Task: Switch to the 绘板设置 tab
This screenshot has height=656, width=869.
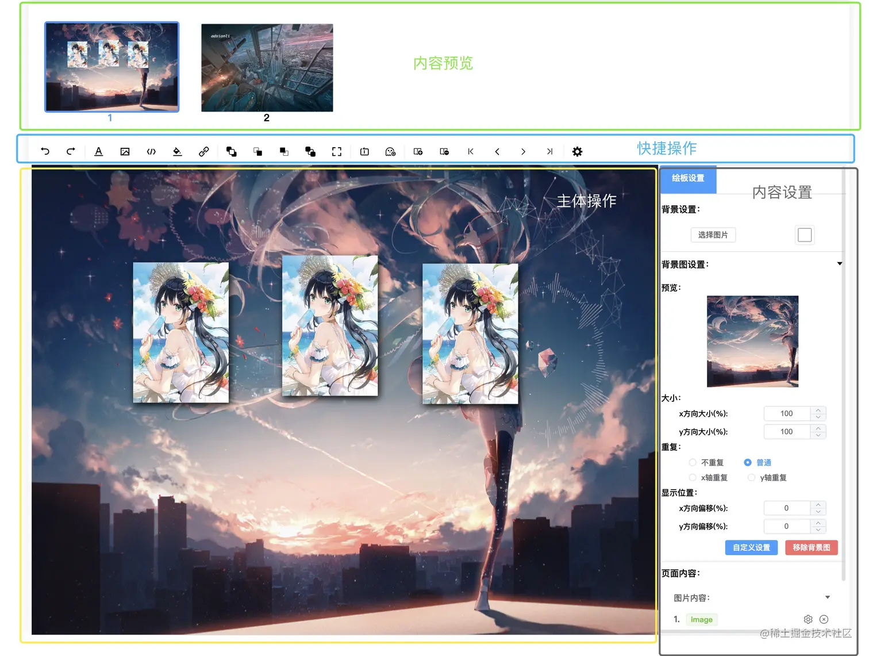Action: click(687, 179)
